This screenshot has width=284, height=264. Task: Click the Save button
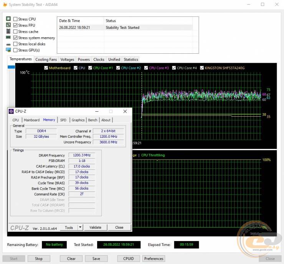(x=96, y=259)
